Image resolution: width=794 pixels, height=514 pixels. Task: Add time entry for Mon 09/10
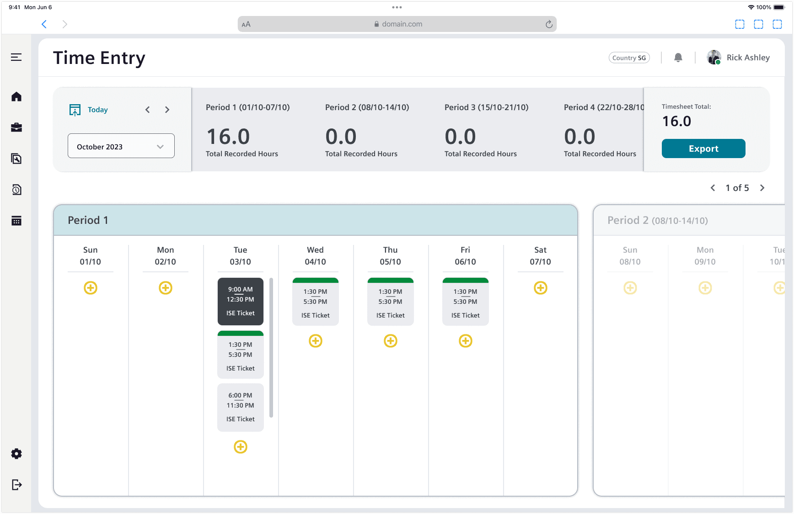click(705, 288)
